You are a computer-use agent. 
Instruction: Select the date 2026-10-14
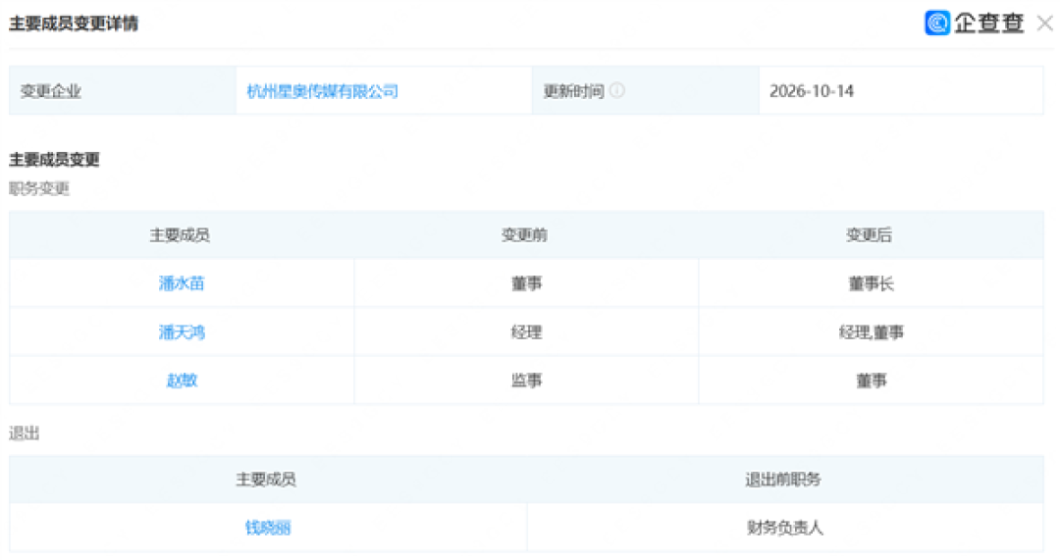click(812, 91)
